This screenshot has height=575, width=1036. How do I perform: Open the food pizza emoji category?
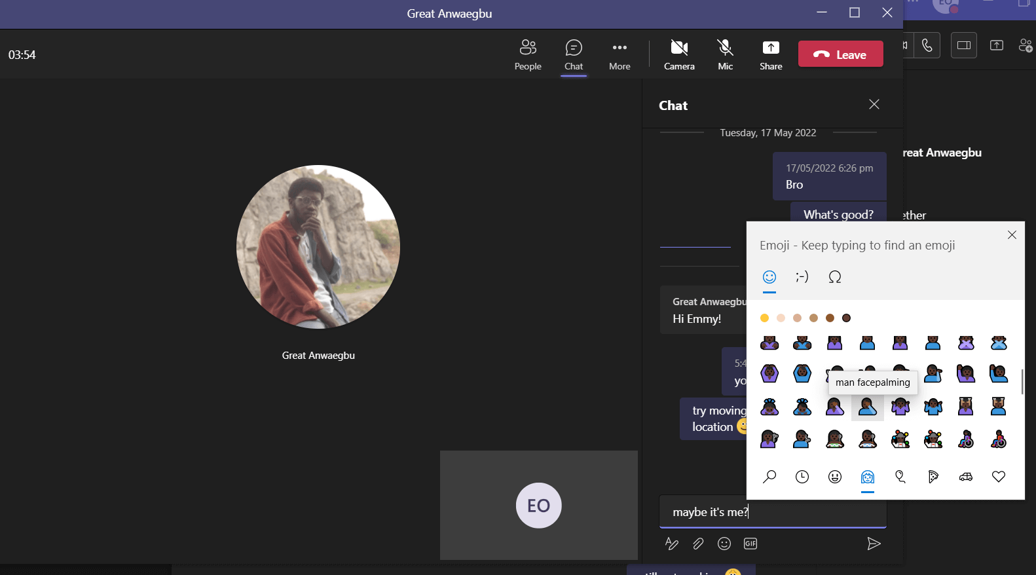933,477
